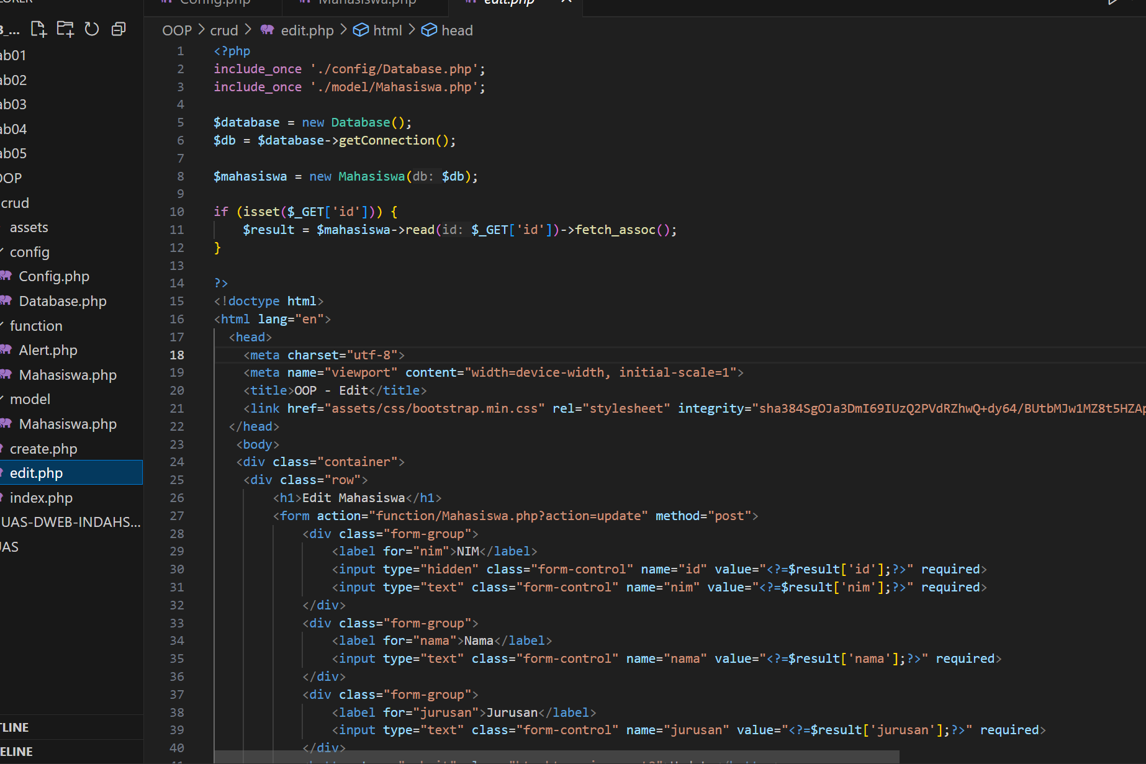Expand the assets folder in file tree
Viewport: 1146px width, 764px height.
(29, 228)
